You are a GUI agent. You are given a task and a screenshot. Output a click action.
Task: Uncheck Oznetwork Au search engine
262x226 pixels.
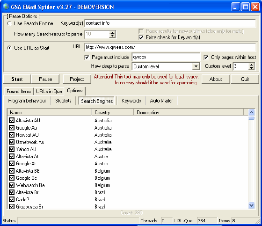coord(12,142)
